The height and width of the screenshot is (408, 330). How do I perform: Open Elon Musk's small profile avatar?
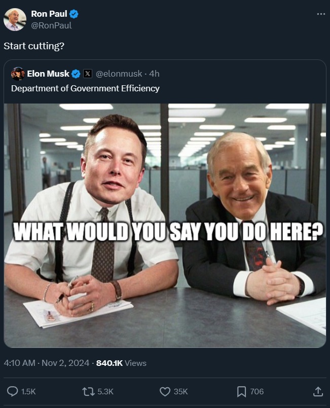point(18,74)
